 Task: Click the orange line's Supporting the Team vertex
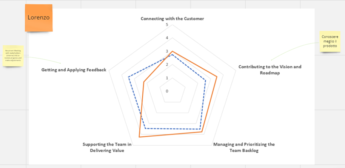139,137
